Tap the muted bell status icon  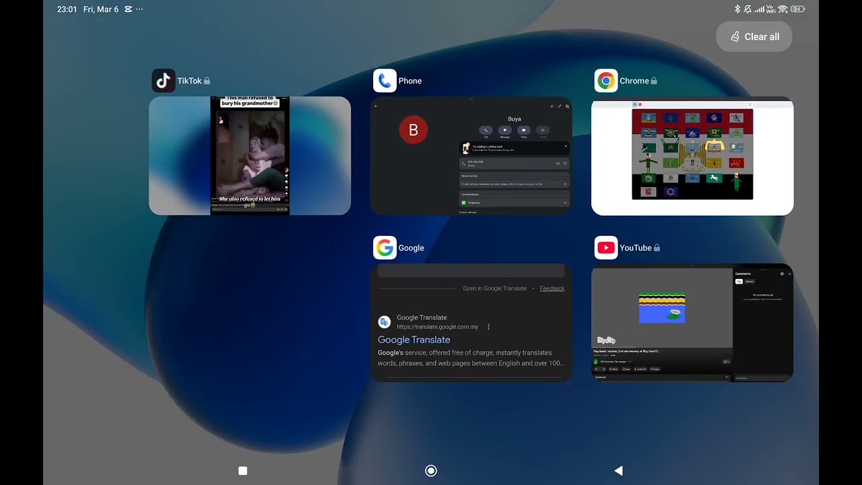pyautogui.click(x=748, y=9)
